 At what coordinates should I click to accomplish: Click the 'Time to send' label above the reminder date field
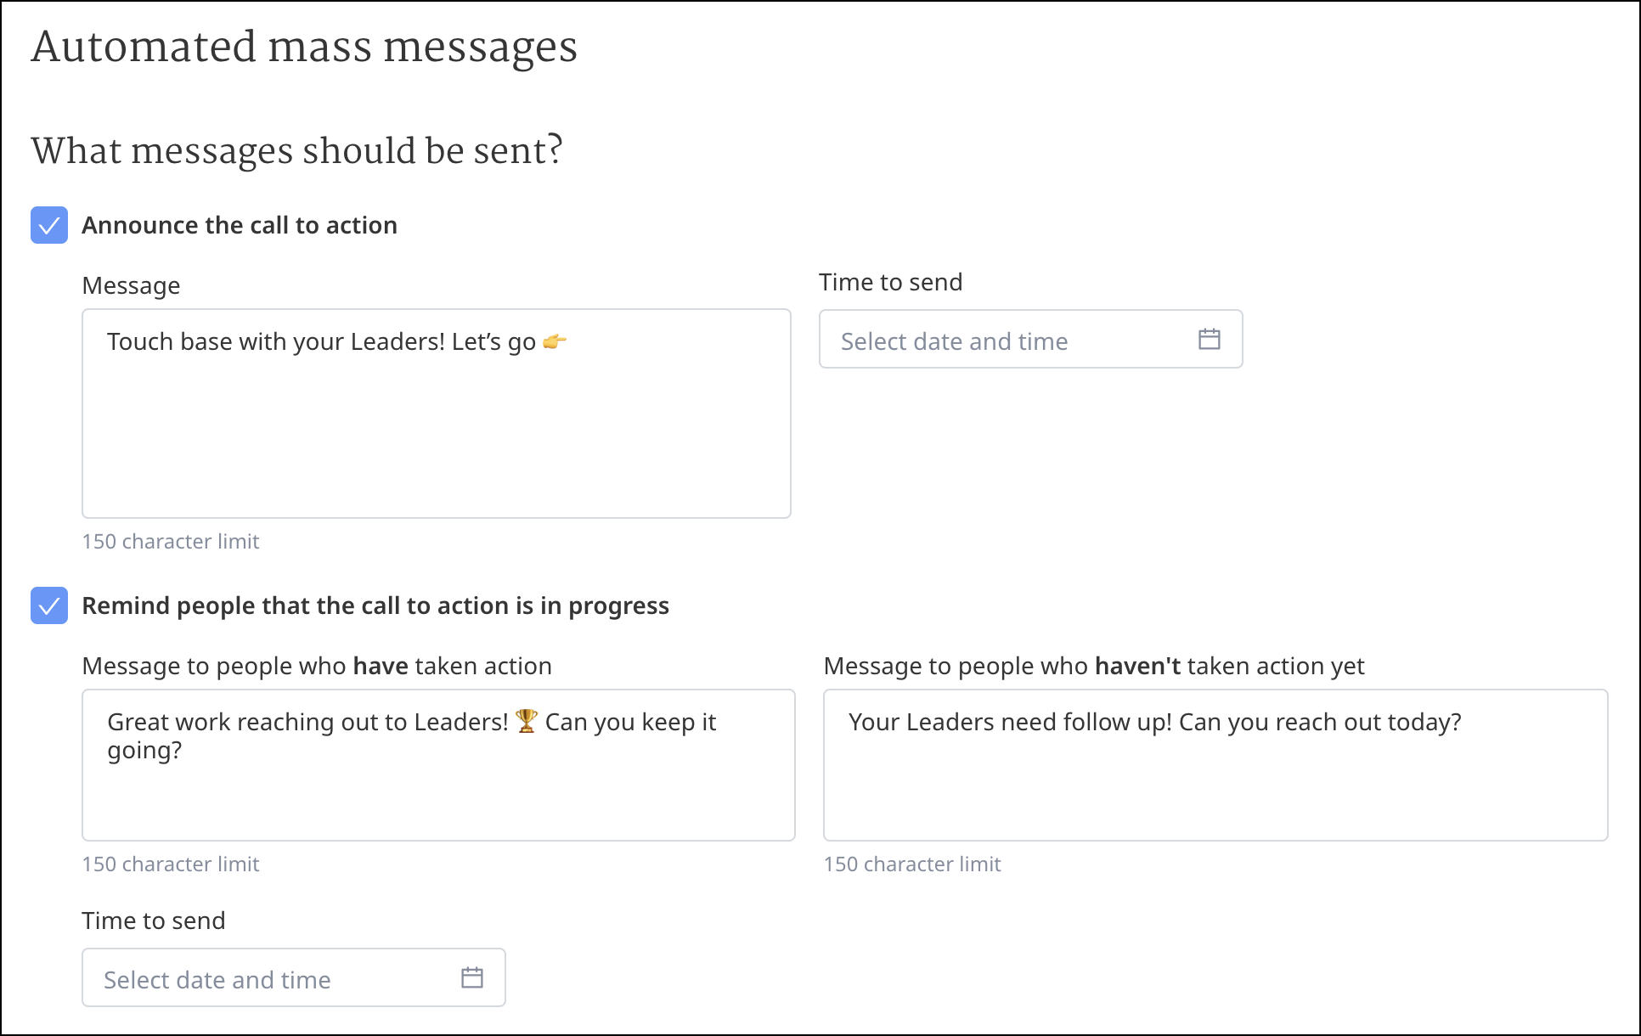(153, 921)
